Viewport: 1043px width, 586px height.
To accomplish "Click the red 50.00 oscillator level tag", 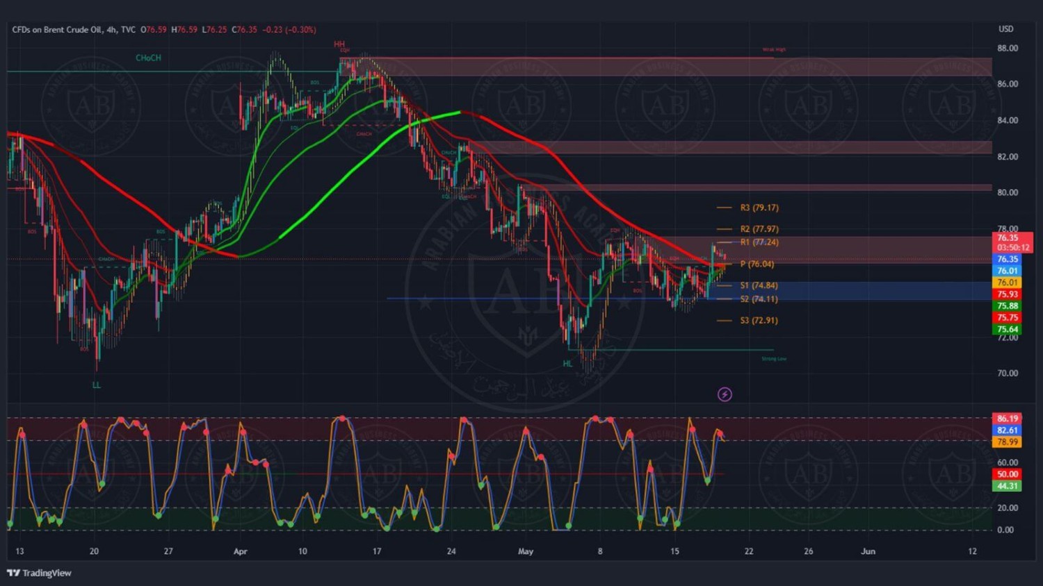I will 1007,474.
